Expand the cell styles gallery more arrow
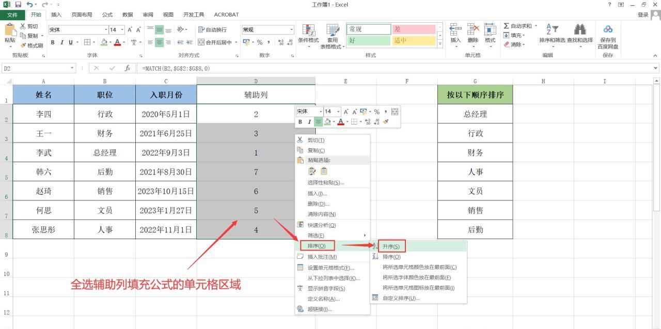 coord(440,43)
